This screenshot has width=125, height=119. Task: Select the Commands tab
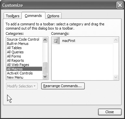pyautogui.click(x=33, y=16)
